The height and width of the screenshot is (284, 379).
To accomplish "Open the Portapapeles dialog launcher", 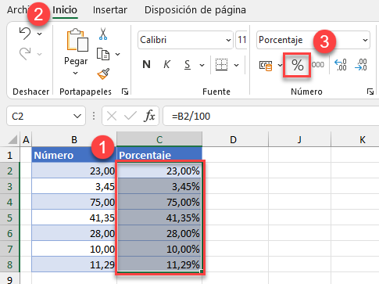I will coord(125,92).
